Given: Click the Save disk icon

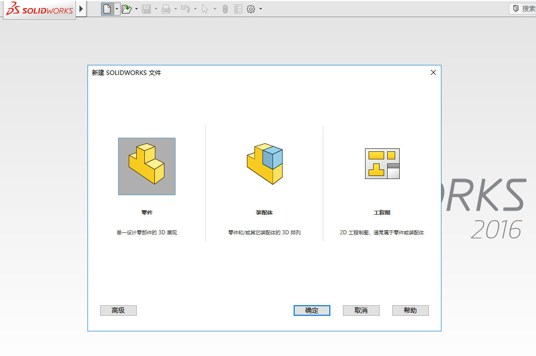Looking at the screenshot, I should pyautogui.click(x=146, y=9).
